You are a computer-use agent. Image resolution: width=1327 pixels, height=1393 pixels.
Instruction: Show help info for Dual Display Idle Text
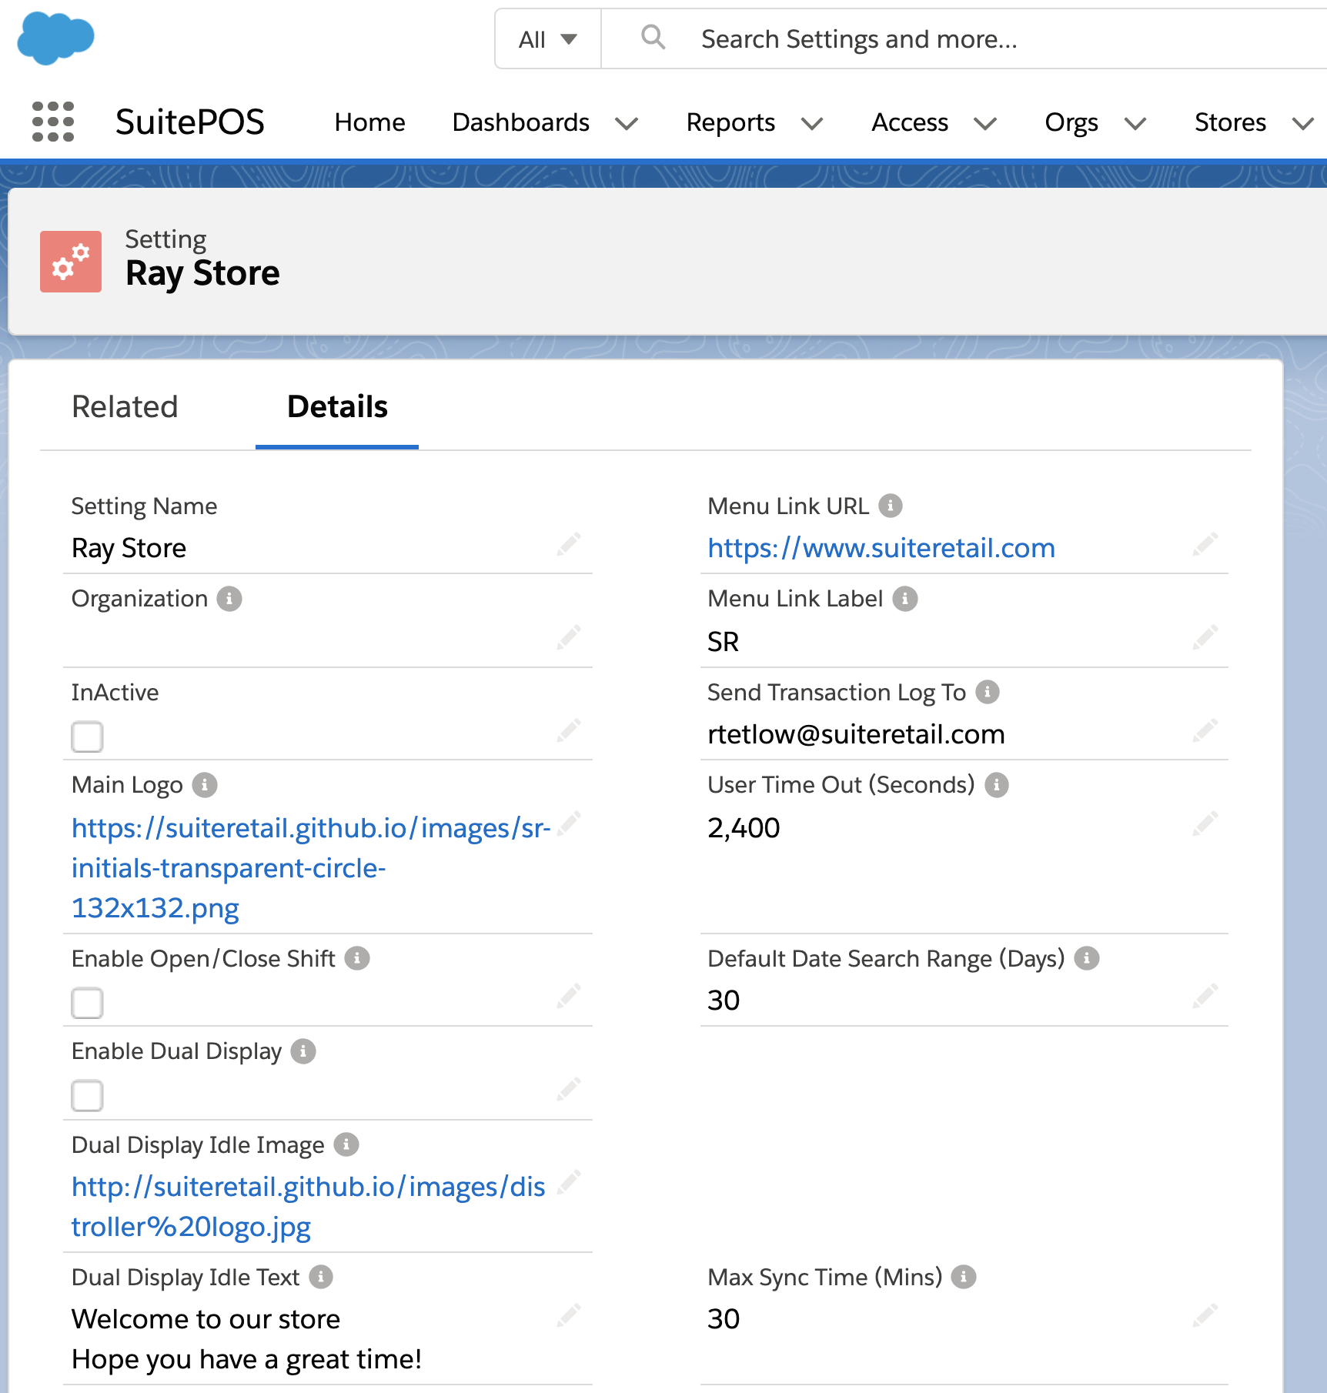click(x=321, y=1278)
